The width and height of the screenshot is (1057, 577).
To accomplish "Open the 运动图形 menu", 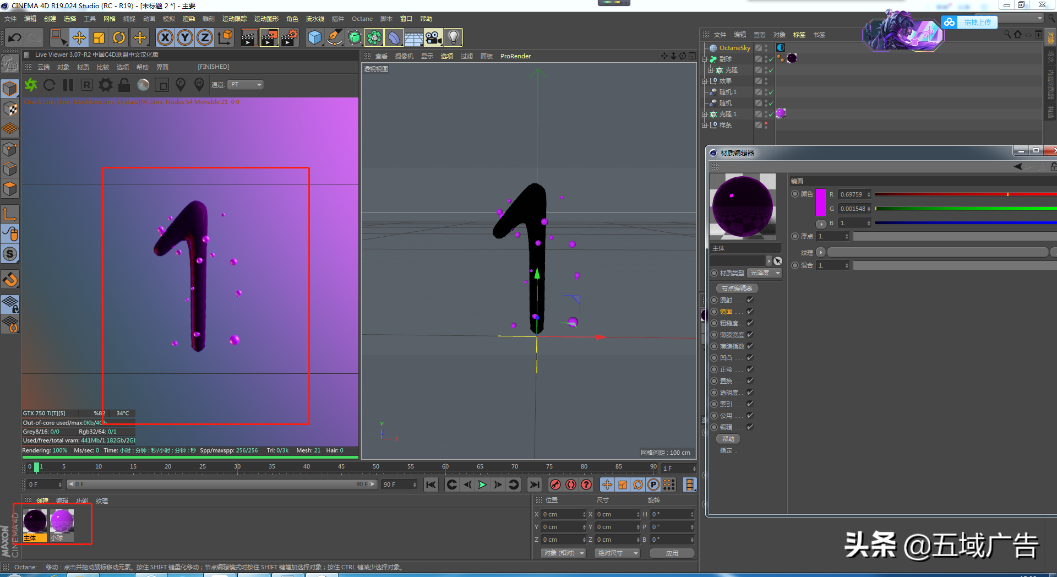I will click(266, 19).
